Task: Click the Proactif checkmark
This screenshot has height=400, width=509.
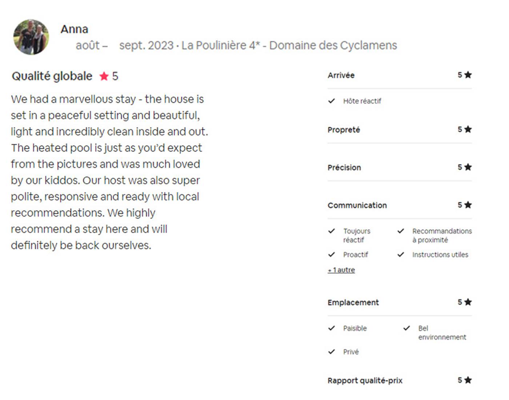Action: click(x=331, y=255)
